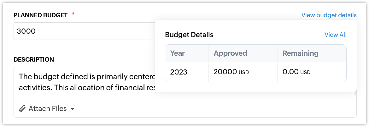Select the Approved column header
369x127 pixels.
(230, 53)
